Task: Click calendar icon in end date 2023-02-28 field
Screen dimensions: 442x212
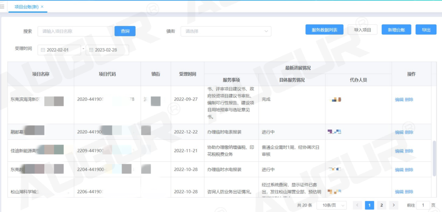Action: click(91, 50)
